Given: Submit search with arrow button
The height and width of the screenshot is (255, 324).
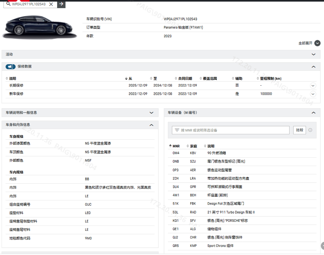Looking at the screenshot, I should click(x=61, y=4).
